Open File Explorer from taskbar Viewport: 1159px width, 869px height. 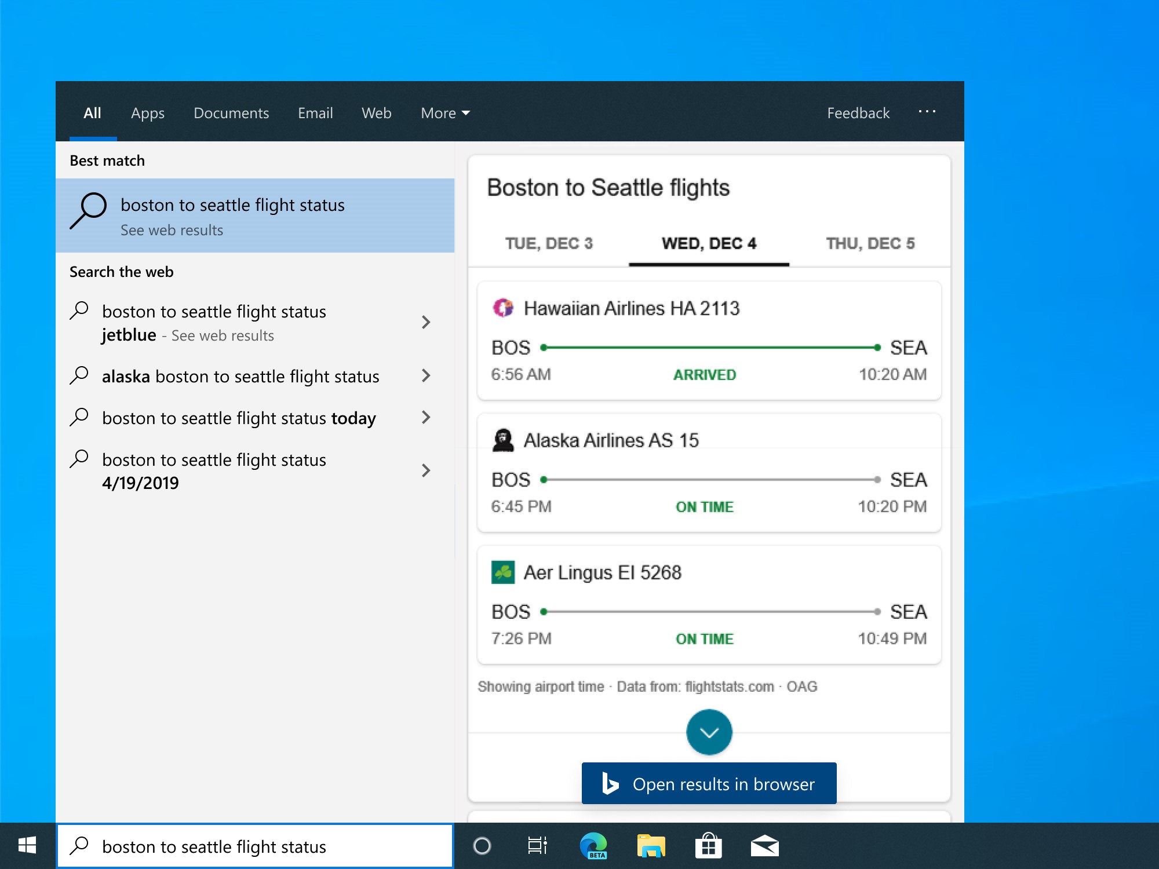(x=651, y=846)
